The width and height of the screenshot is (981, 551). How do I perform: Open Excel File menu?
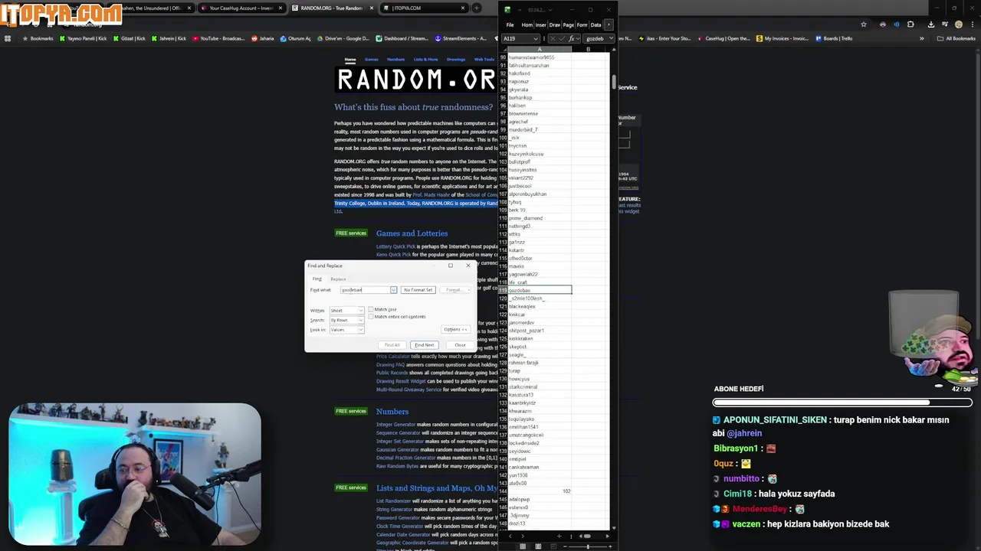pos(510,24)
